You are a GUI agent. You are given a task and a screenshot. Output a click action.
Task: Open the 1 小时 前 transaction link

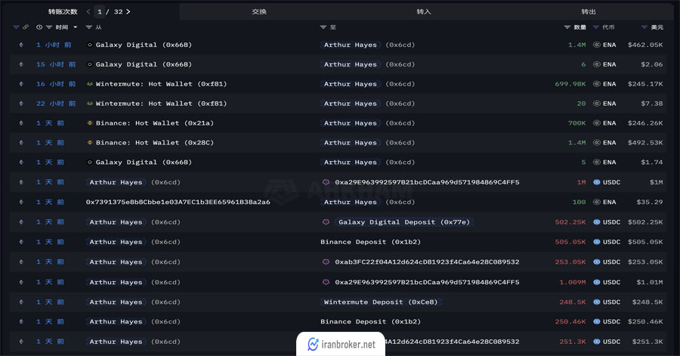coord(54,45)
